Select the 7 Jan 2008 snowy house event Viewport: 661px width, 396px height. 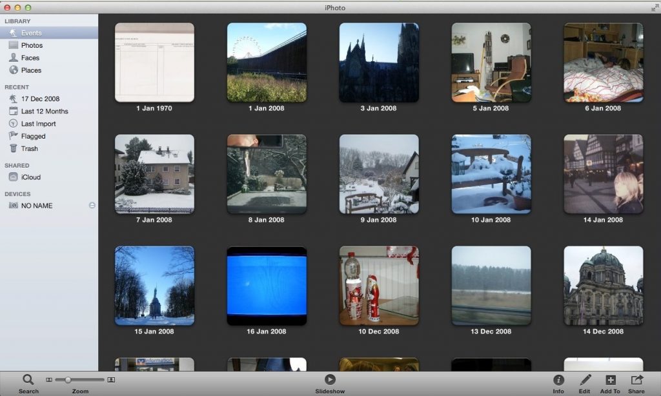(x=155, y=174)
